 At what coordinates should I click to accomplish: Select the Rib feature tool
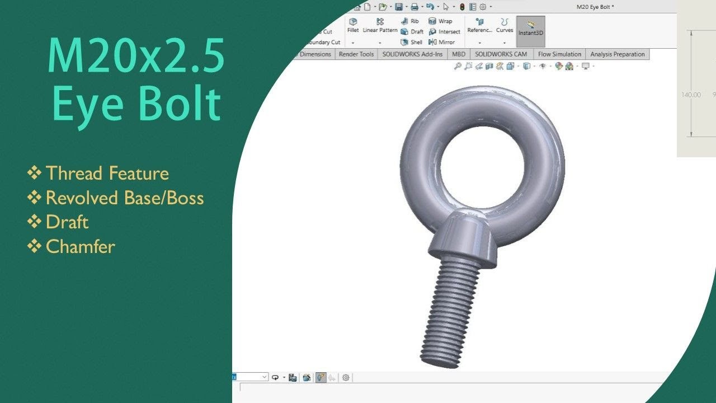click(x=409, y=21)
